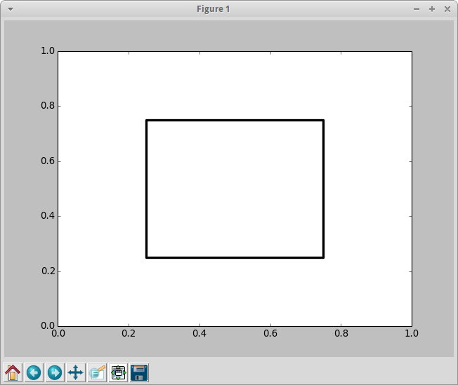Screen dimensions: 458x385
Task: Open Configure subplots dialog
Action: pos(118,372)
